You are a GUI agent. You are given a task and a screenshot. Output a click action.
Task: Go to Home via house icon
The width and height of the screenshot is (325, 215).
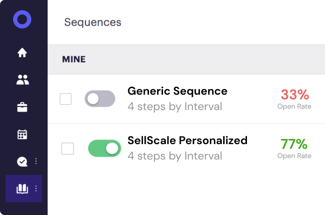click(22, 53)
